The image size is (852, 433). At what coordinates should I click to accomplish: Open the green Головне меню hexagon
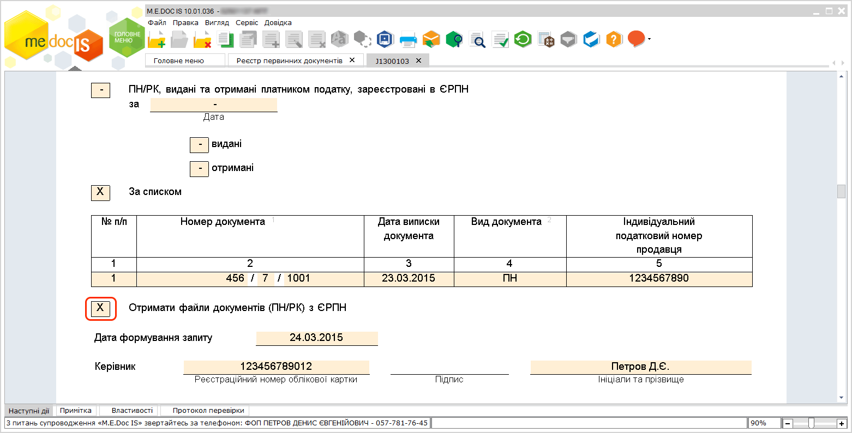click(x=127, y=38)
